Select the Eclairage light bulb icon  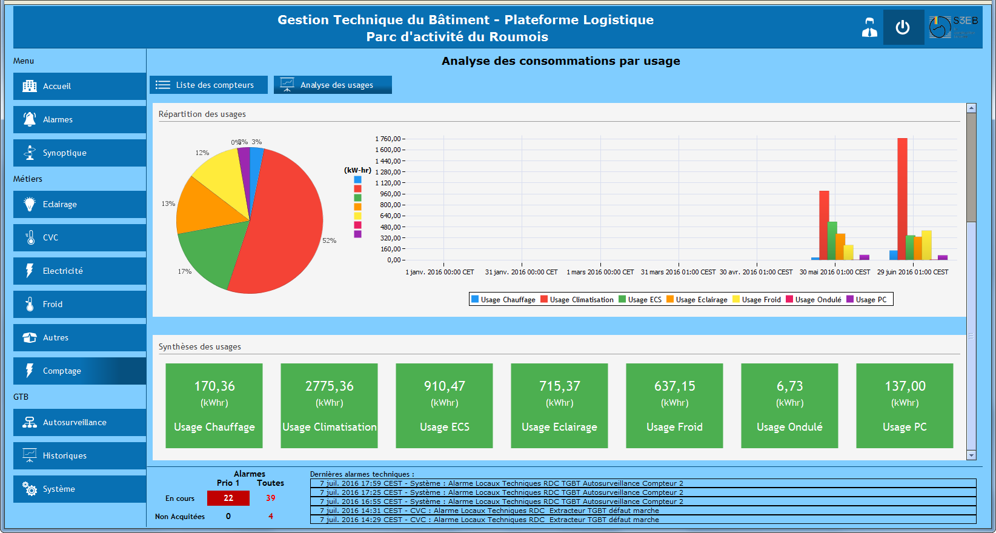click(x=30, y=204)
